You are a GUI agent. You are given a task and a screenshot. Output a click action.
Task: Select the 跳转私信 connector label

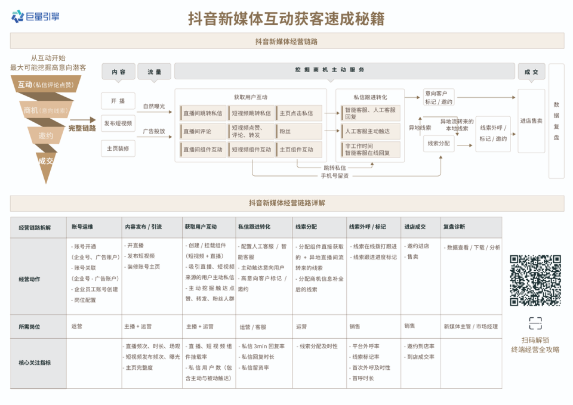335,168
